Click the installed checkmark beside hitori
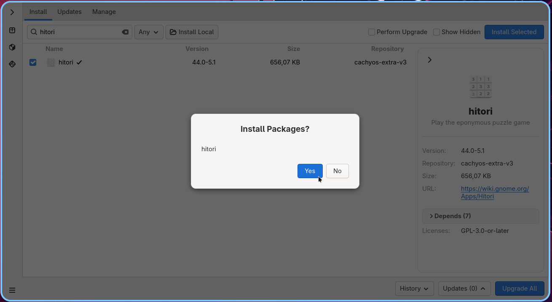The image size is (552, 302). (x=79, y=62)
